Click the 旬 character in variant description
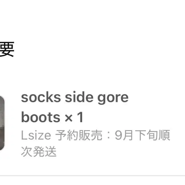185x185 pixels. tap(152, 135)
